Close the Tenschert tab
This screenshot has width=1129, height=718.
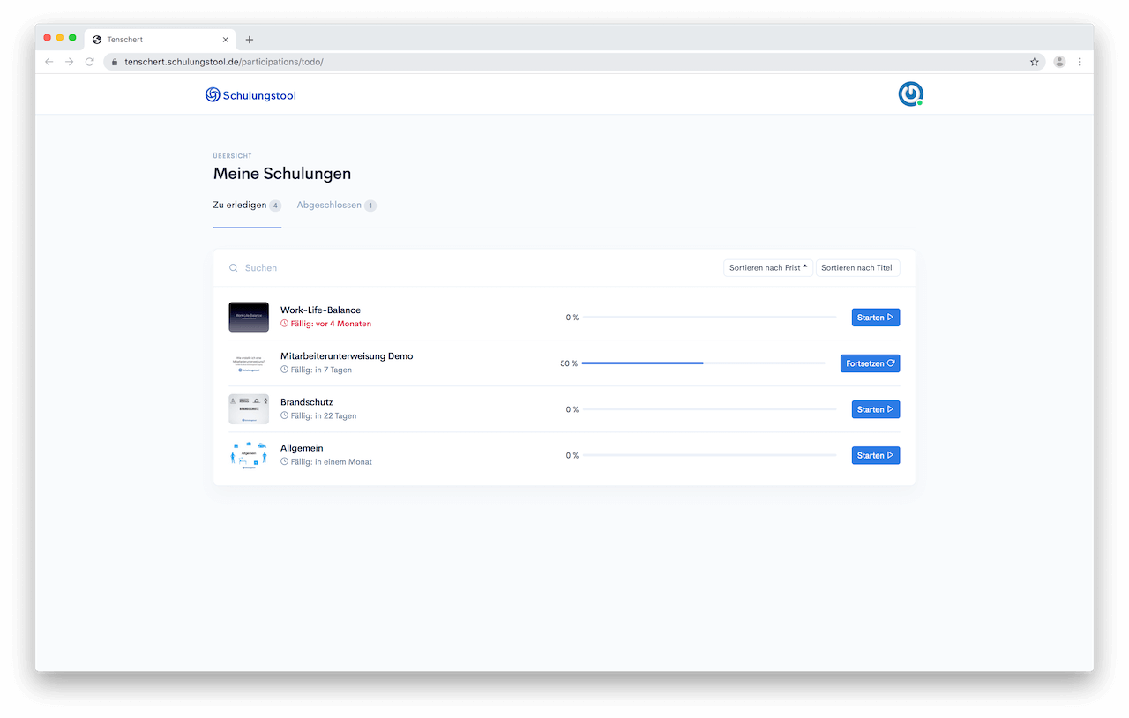click(x=226, y=40)
